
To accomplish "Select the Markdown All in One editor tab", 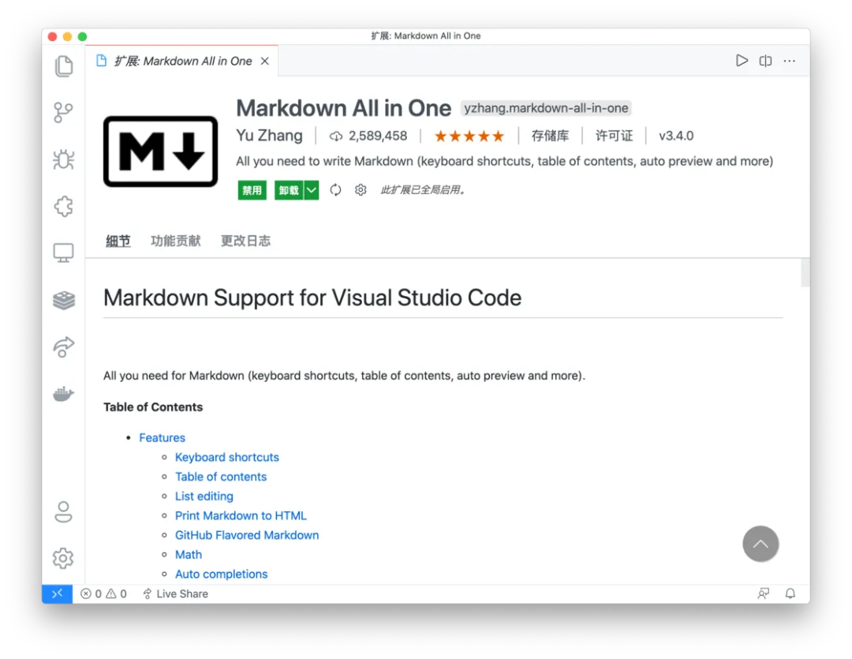I will [182, 61].
